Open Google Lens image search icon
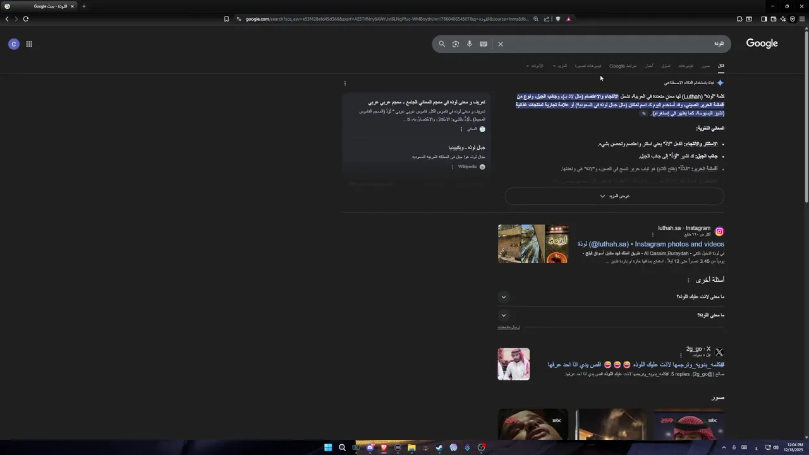This screenshot has width=809, height=455. click(x=456, y=44)
